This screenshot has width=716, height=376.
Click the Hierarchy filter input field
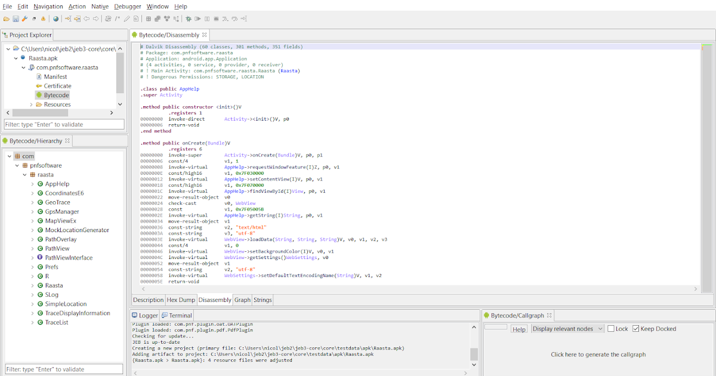(x=64, y=369)
